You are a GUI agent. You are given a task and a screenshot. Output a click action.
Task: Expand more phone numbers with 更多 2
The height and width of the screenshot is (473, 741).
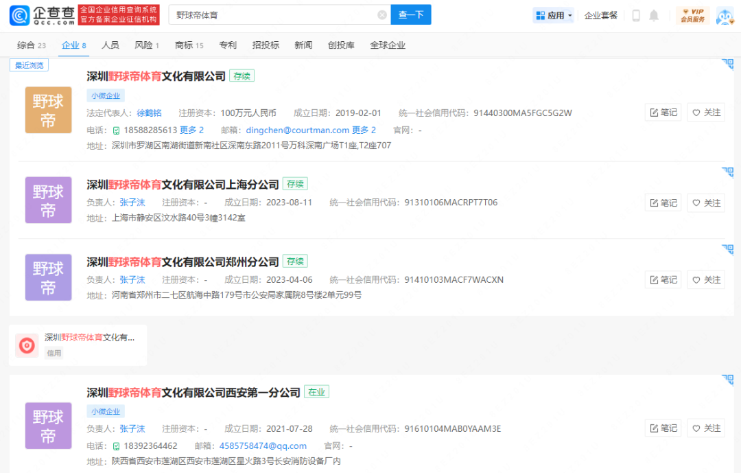(x=191, y=130)
